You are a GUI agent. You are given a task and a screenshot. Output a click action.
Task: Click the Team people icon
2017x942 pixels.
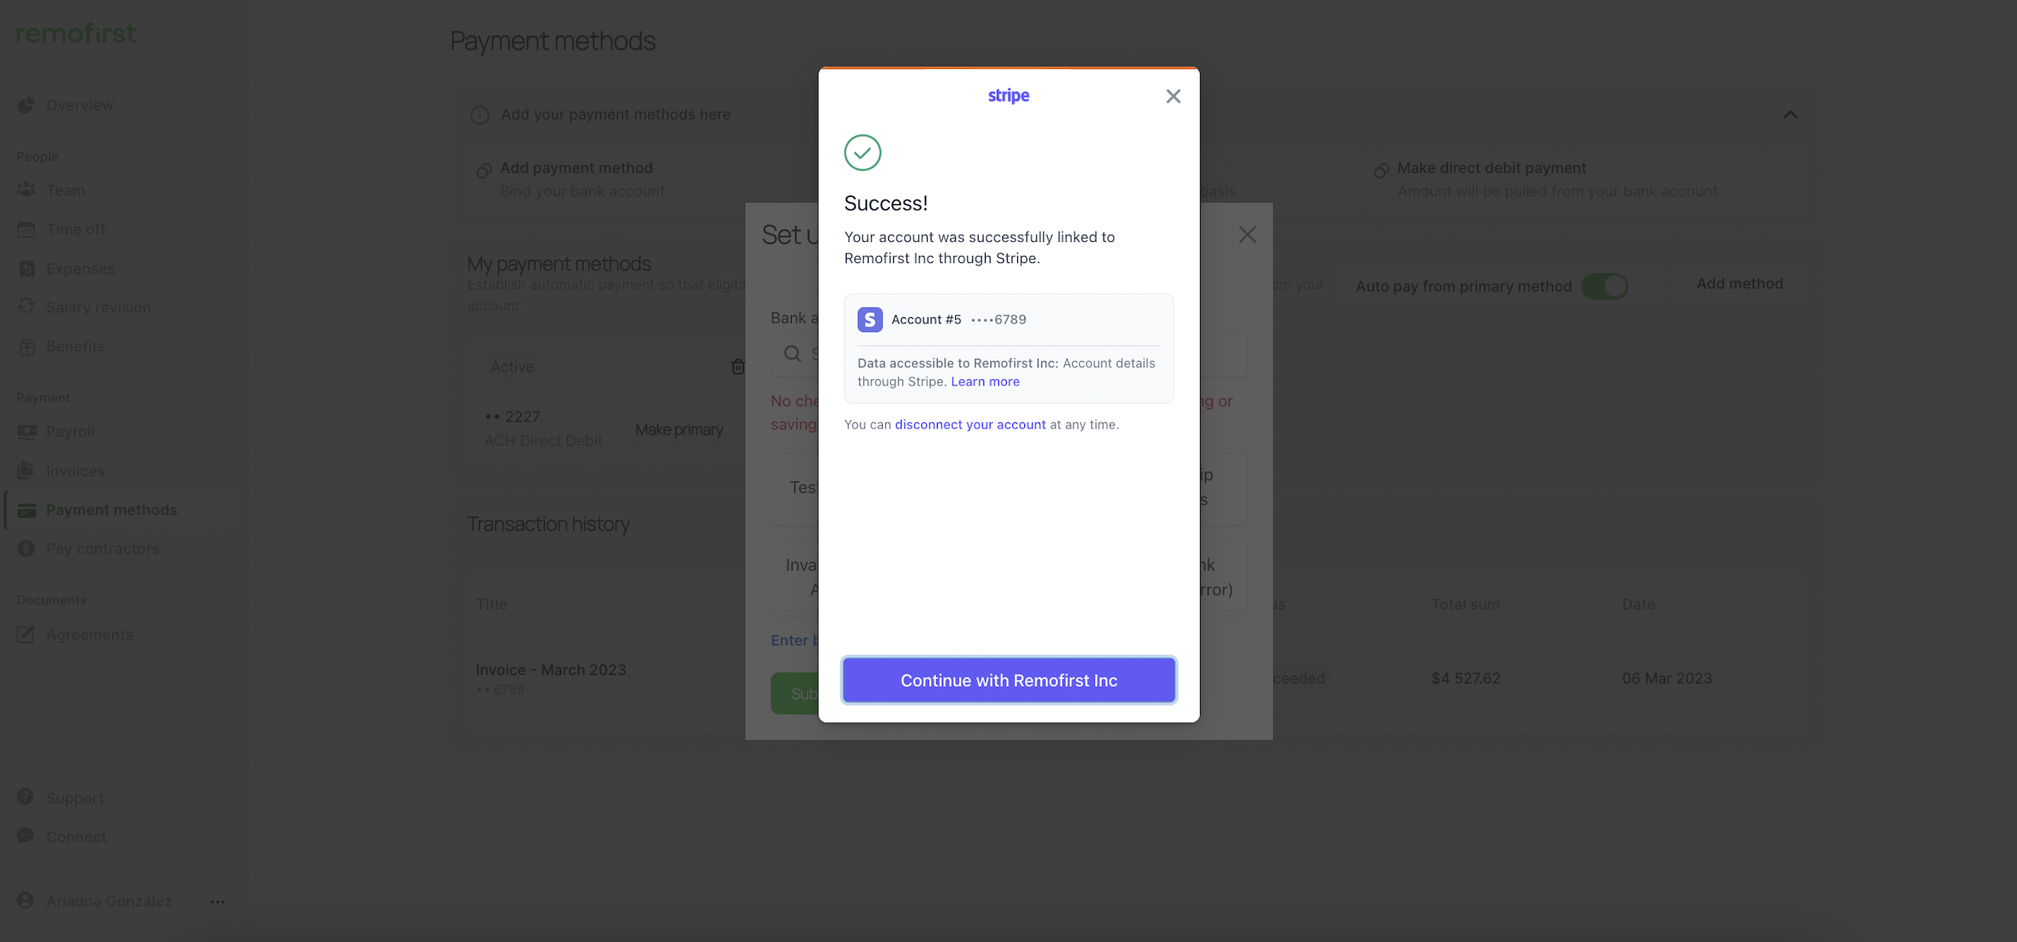coord(27,190)
